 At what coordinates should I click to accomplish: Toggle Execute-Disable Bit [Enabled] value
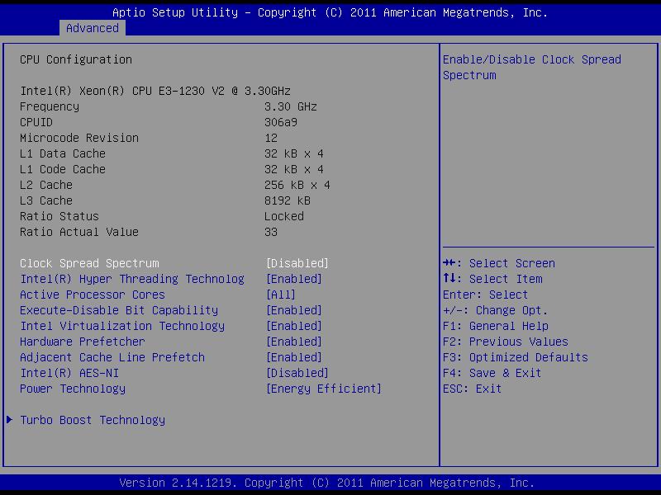[x=293, y=310]
